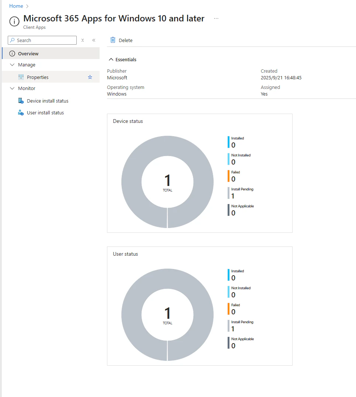356x397 pixels.
Task: Click the info icon beside the page title
Action: pyautogui.click(x=14, y=21)
